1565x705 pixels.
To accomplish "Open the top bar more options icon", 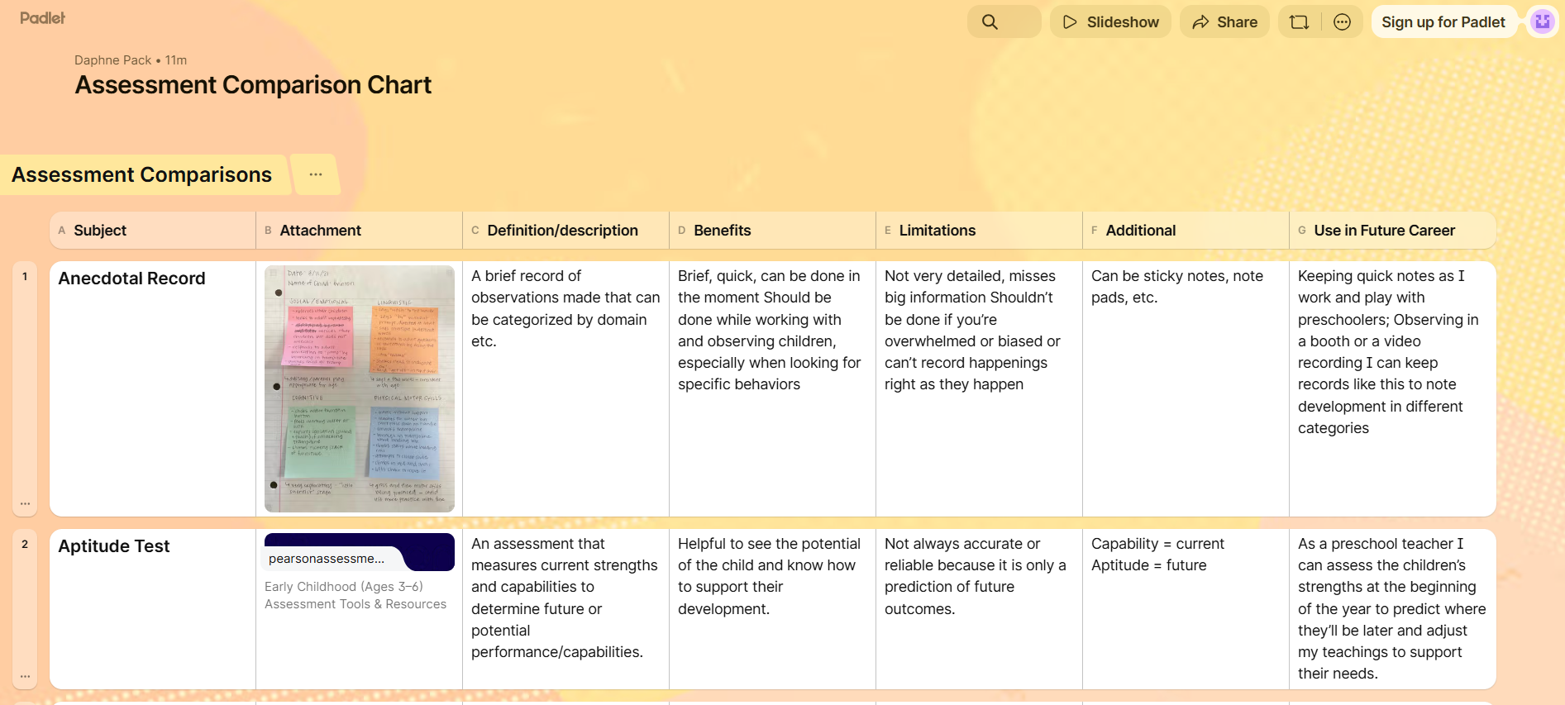I will [x=1342, y=22].
